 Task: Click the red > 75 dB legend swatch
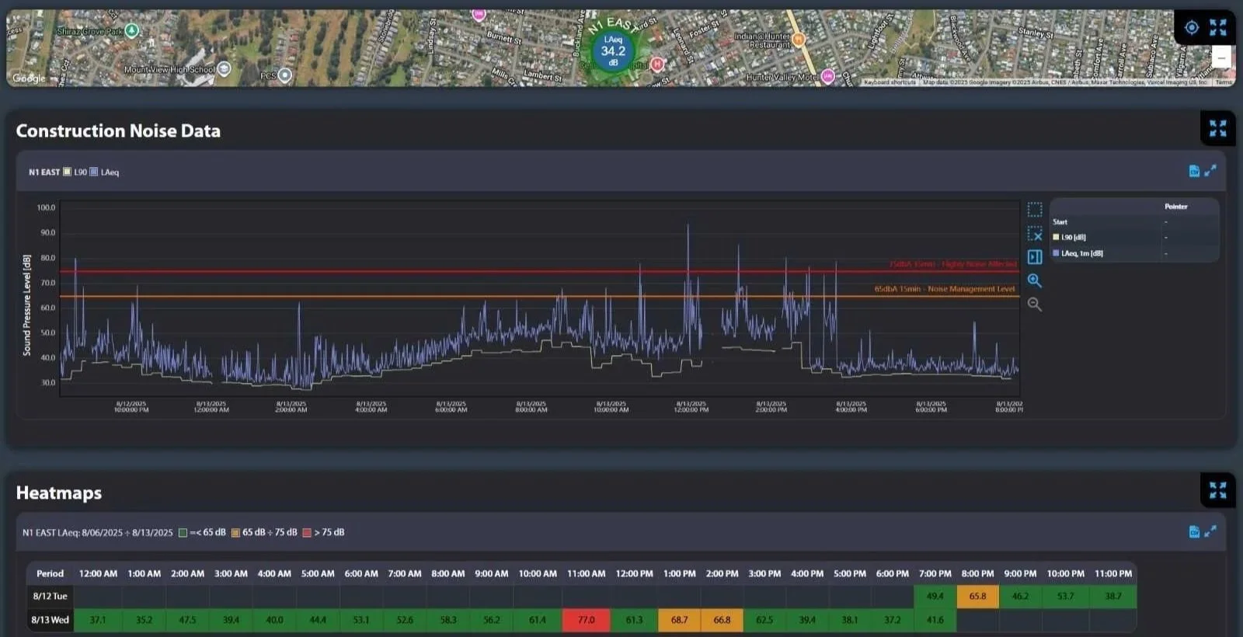click(x=307, y=533)
